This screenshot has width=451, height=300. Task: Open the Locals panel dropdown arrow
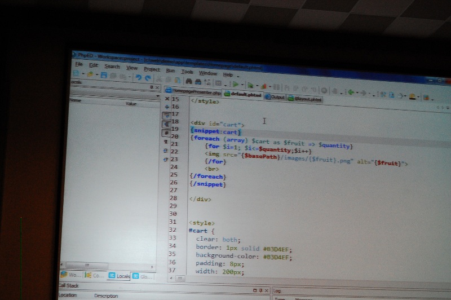[158, 96]
